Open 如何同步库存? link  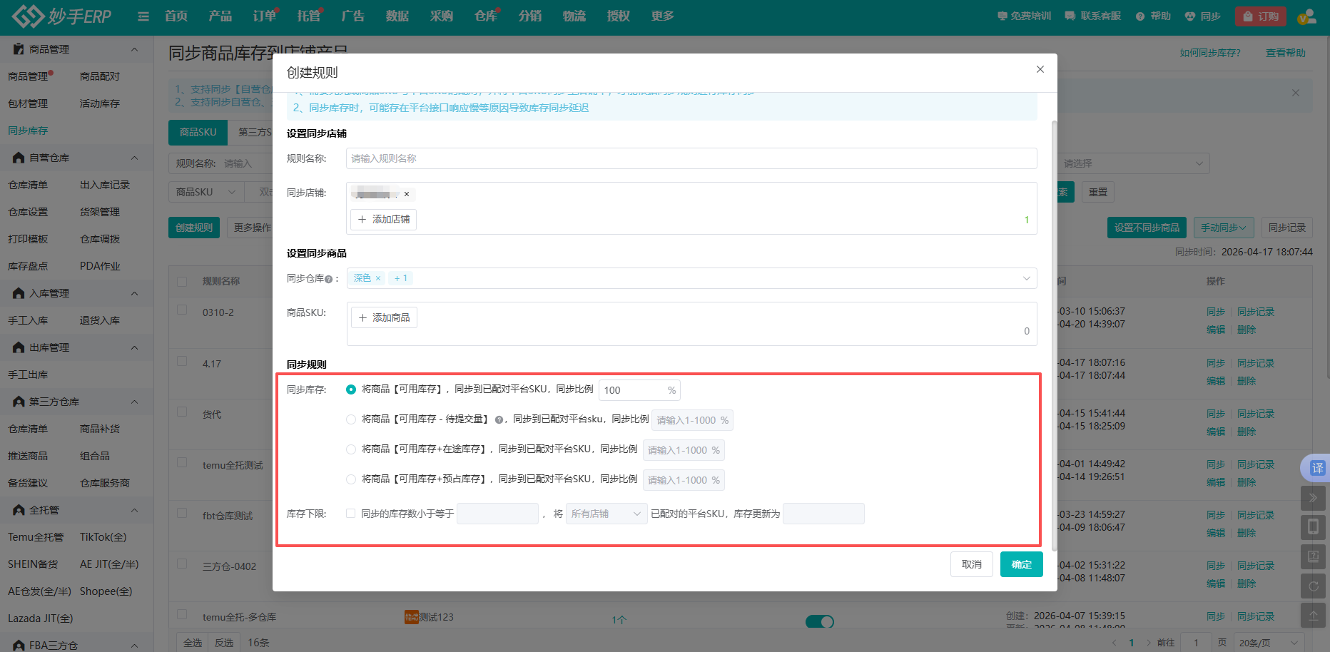coord(1210,53)
